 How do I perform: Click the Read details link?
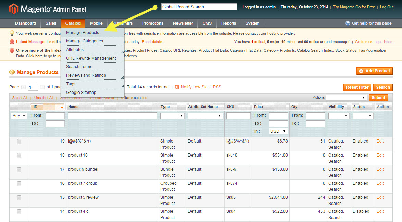click(152, 42)
